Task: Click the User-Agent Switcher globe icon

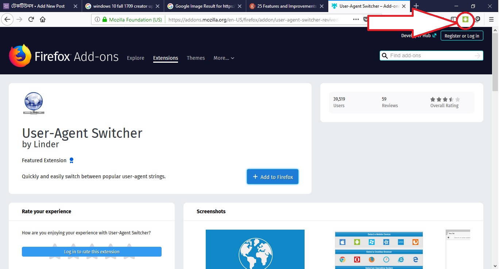Action: click(x=34, y=103)
